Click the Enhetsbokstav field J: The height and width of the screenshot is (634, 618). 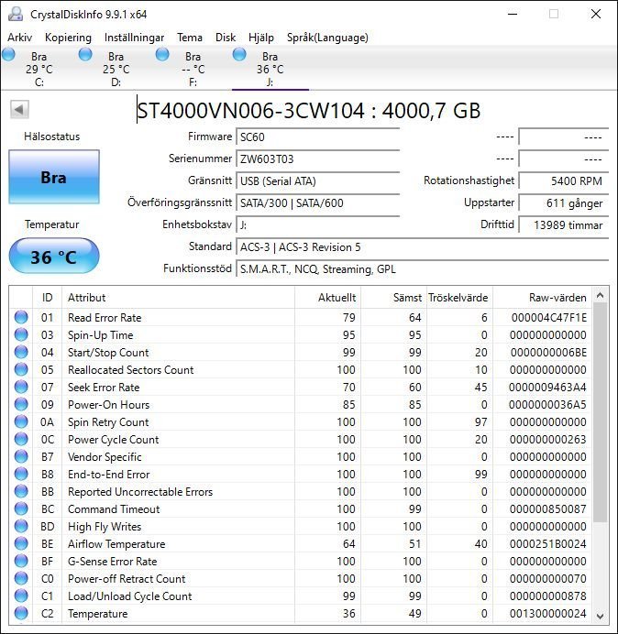click(317, 224)
